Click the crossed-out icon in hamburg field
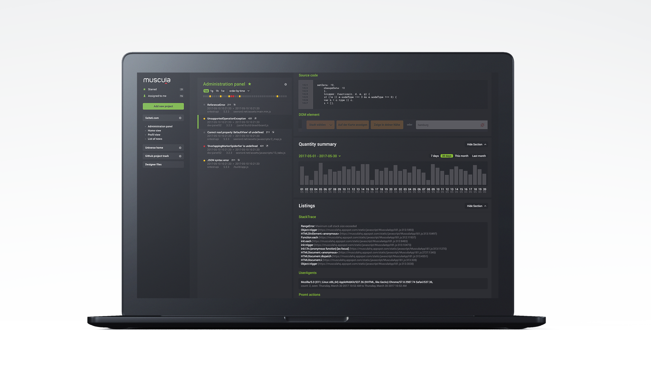651x366 pixels. tap(482, 125)
